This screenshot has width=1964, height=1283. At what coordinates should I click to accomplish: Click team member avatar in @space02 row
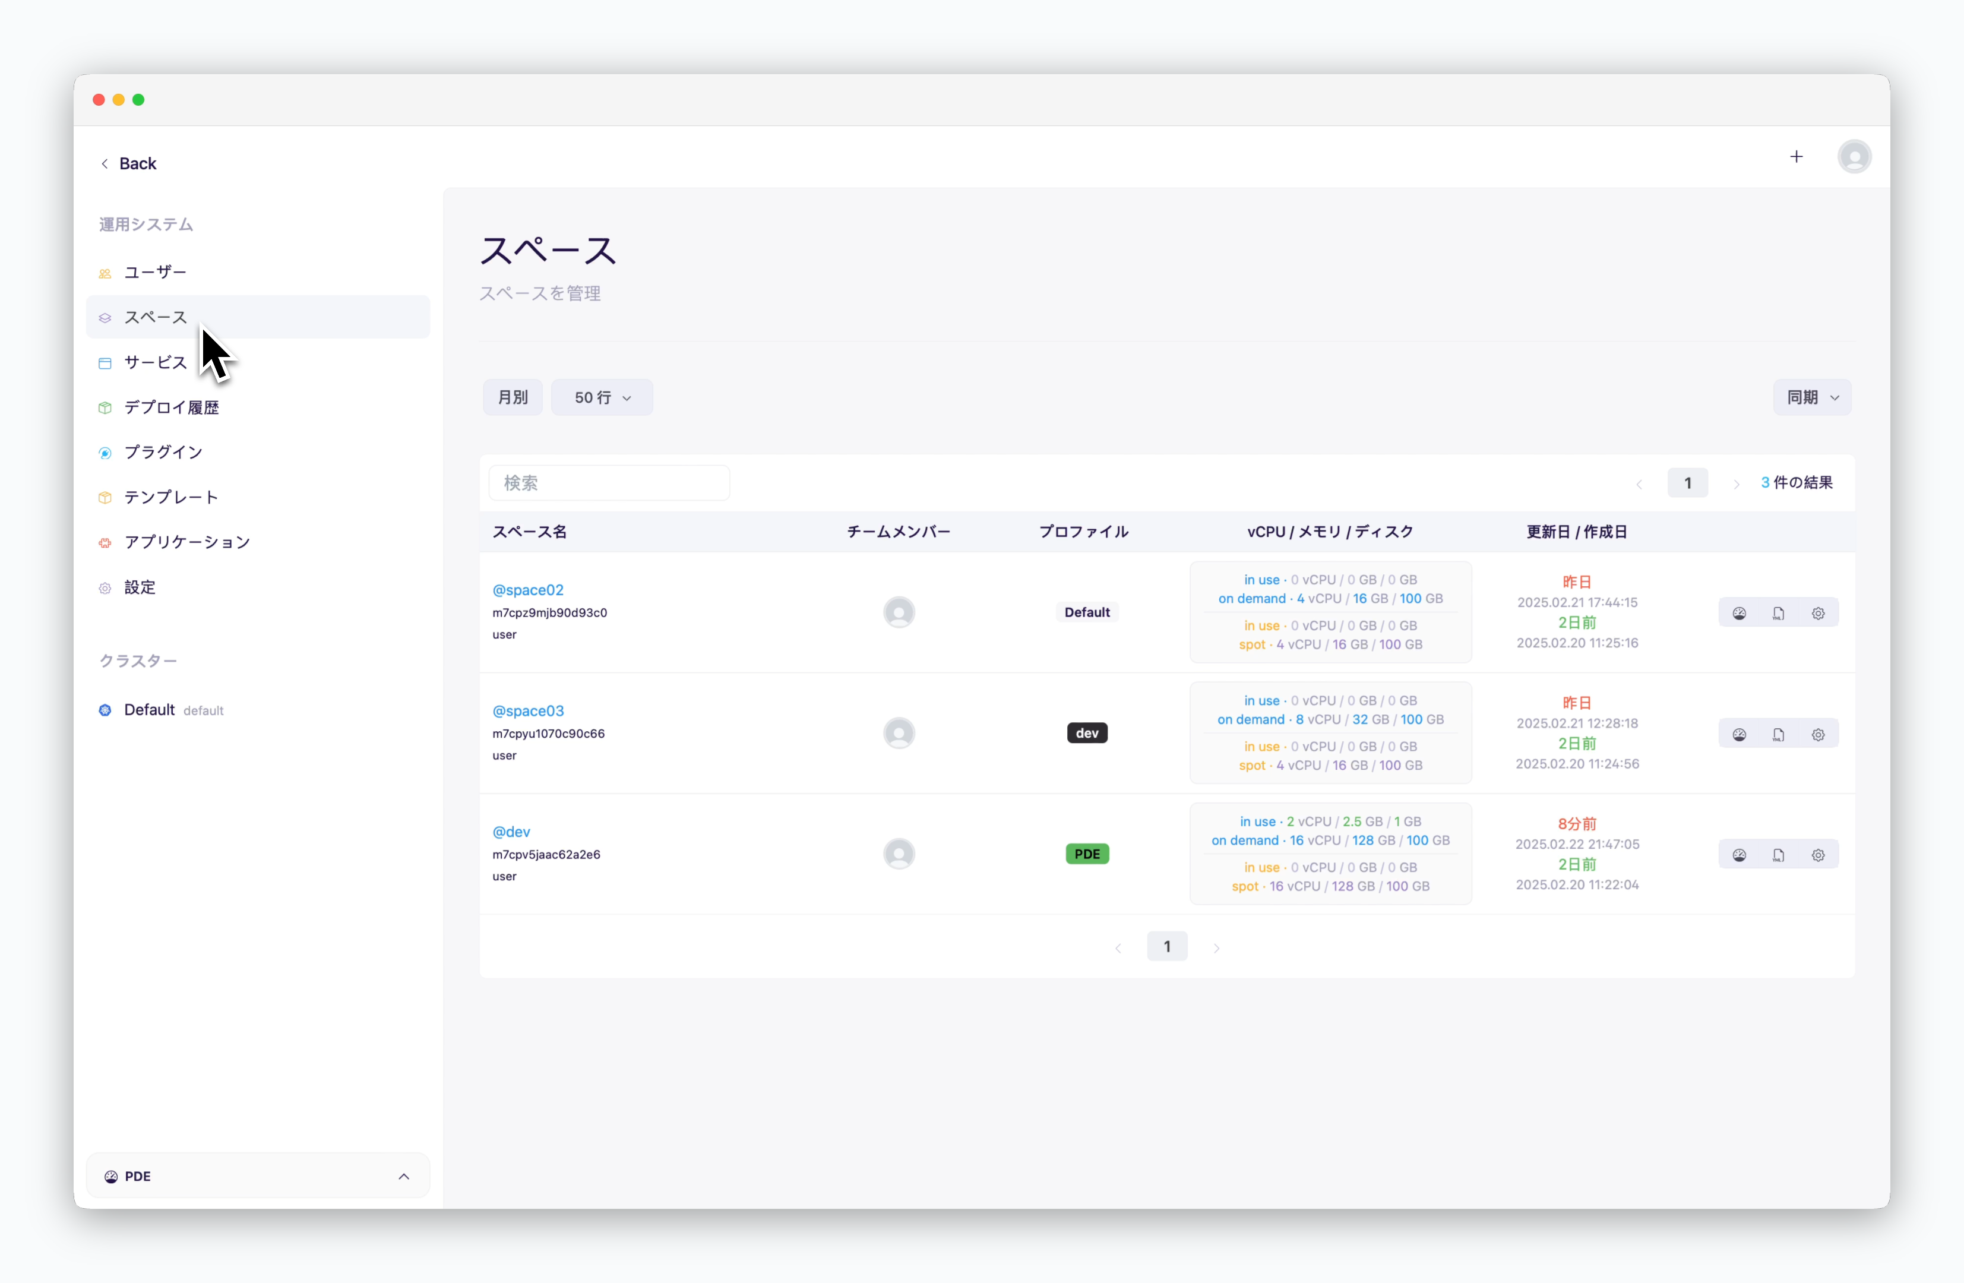click(899, 612)
